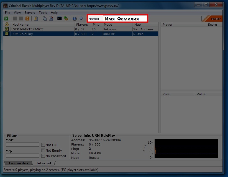Click the lightning-bolt document toolbar icon

(x=36, y=19)
